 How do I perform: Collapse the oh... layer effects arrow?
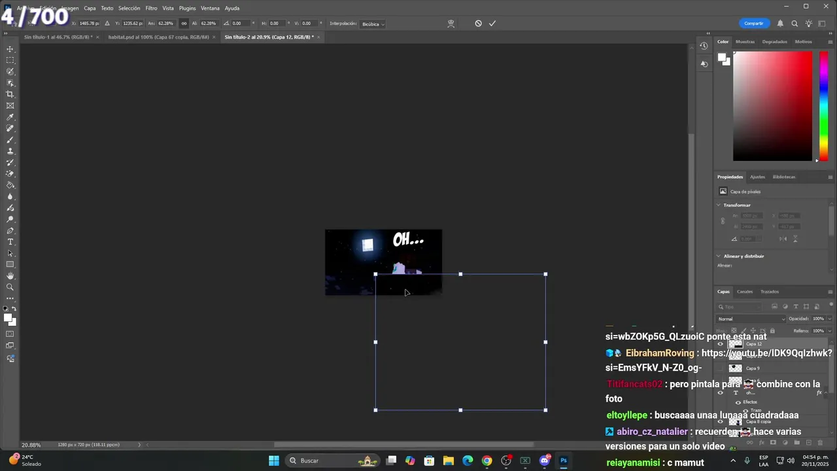pyautogui.click(x=827, y=393)
